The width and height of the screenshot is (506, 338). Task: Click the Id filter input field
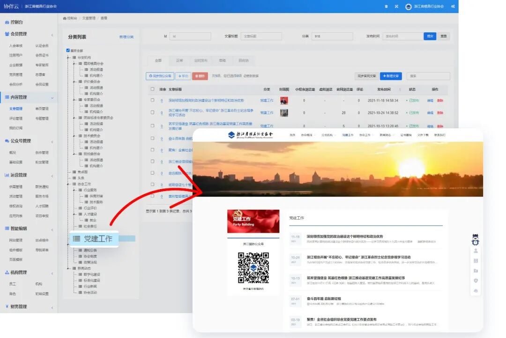(x=190, y=37)
